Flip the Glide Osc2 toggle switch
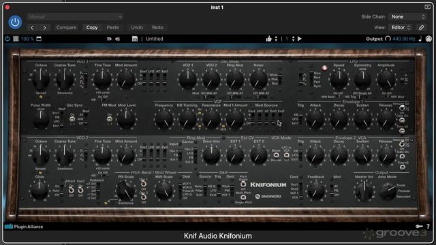This screenshot has width=436, height=245. coord(80,190)
